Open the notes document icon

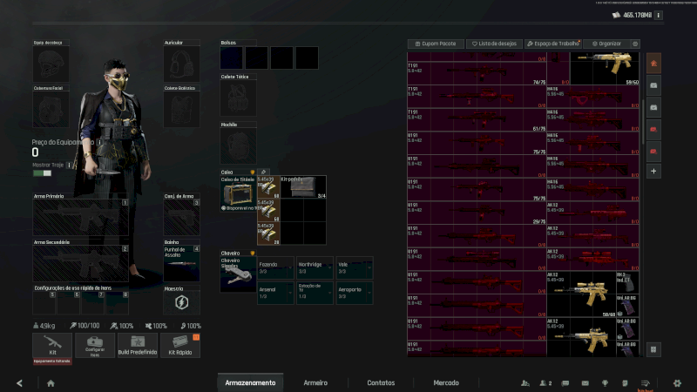[x=625, y=383]
